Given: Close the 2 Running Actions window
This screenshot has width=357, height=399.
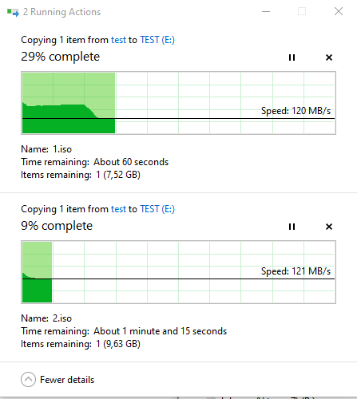Looking at the screenshot, I should [339, 11].
